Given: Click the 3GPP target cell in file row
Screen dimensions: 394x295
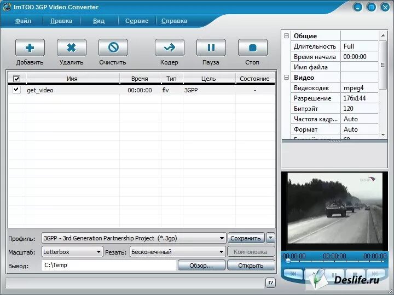Looking at the screenshot, I should [191, 90].
